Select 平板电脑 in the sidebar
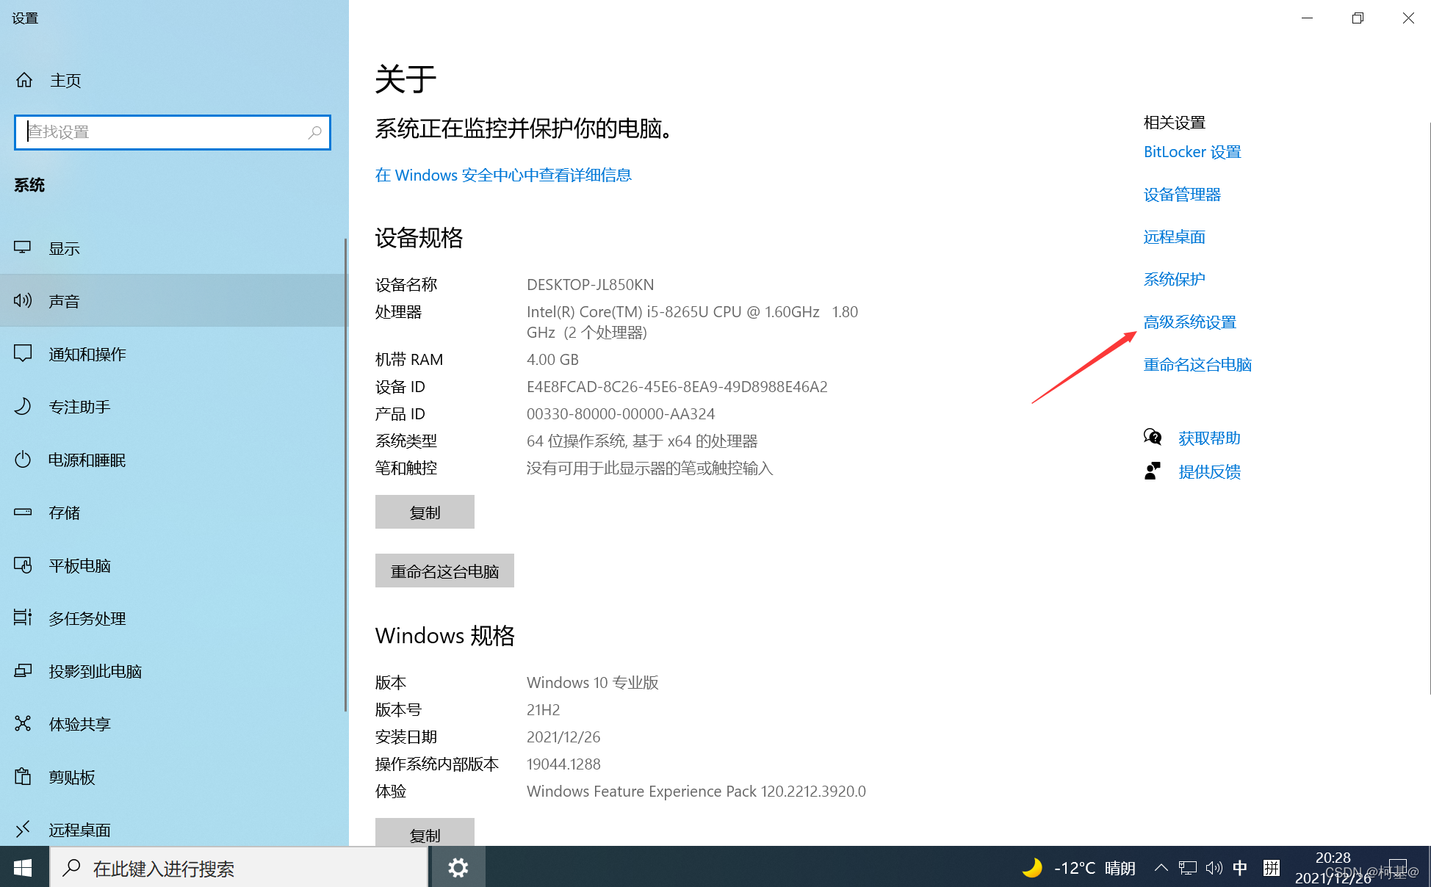 point(172,565)
